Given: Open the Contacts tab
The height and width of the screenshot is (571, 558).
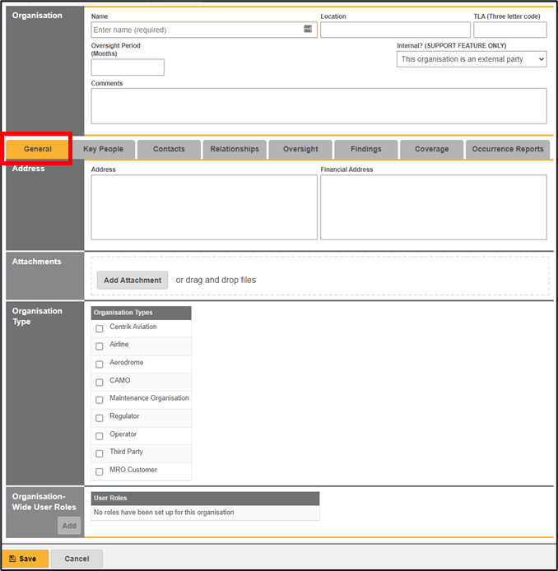Looking at the screenshot, I should pyautogui.click(x=169, y=150).
